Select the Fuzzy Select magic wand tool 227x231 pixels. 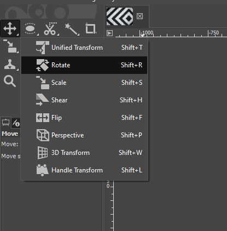pos(71,28)
